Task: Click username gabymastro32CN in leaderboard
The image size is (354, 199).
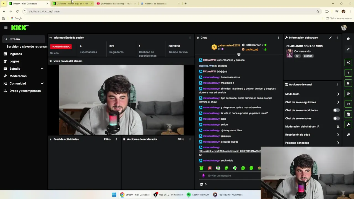Action: point(228,45)
